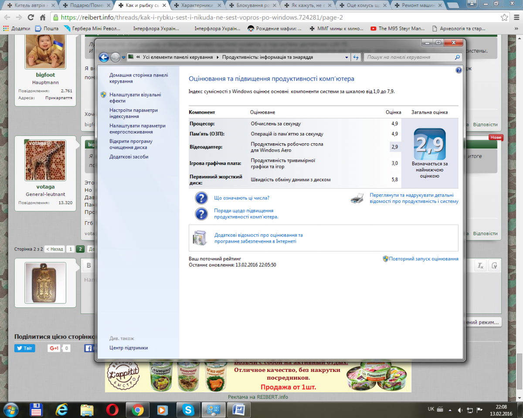Open Windows Explorer folder in taskbar
Screen dimensions: 523x418
pyautogui.click(x=87, y=409)
